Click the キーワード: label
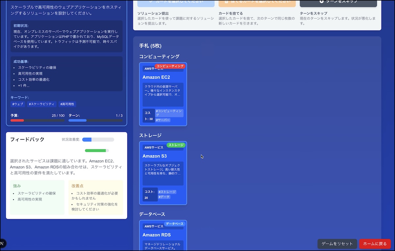 tap(20, 97)
